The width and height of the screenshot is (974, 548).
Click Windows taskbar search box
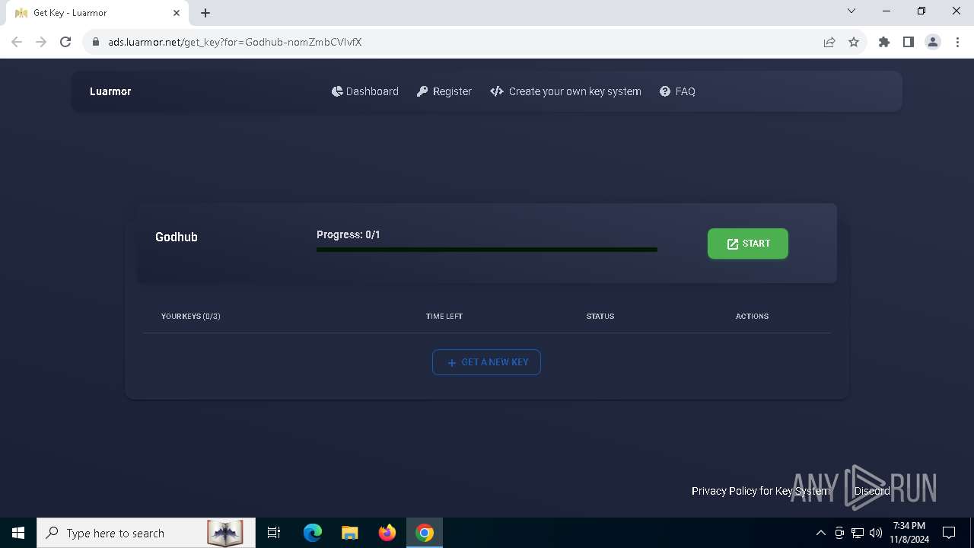[146, 533]
